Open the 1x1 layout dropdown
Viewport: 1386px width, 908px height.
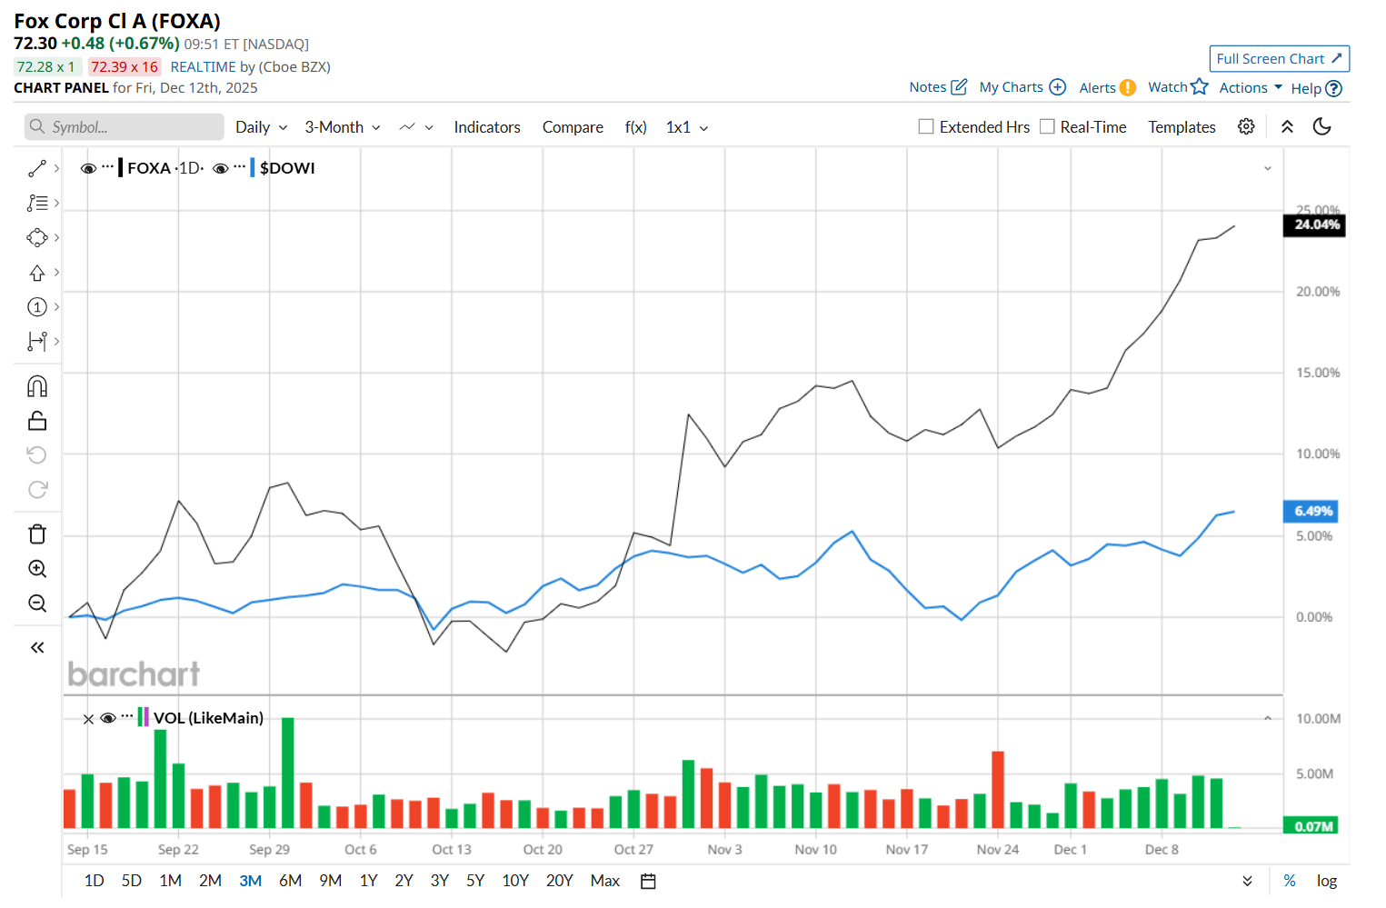pyautogui.click(x=687, y=127)
